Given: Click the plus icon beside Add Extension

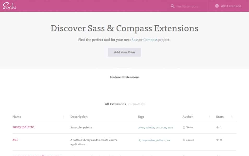Looking at the screenshot, I should tap(217, 6).
